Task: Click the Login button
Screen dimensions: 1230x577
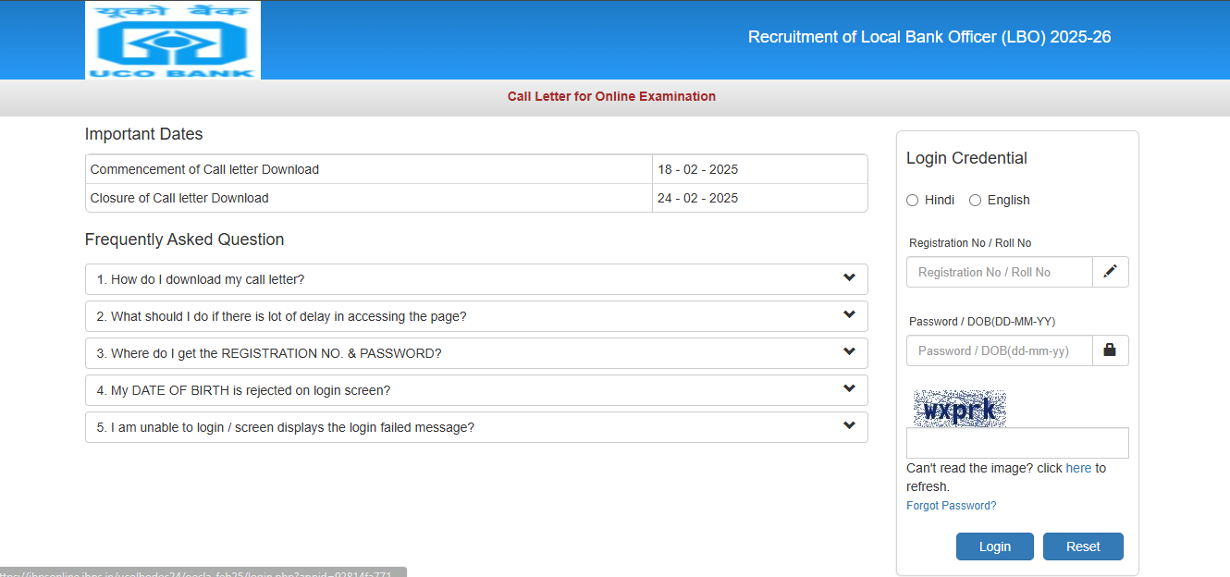Action: pyautogui.click(x=994, y=546)
